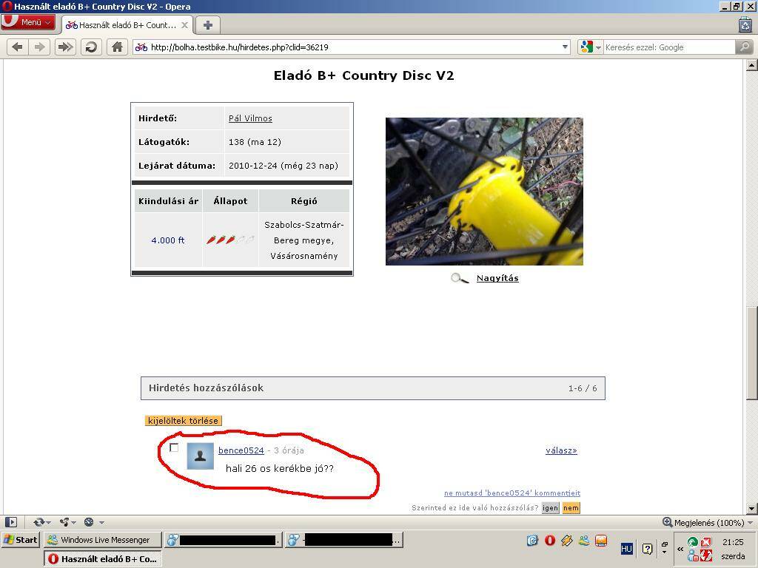Image resolution: width=758 pixels, height=568 pixels.
Task: Click the orange picture quick launch icon
Action: coord(601,541)
